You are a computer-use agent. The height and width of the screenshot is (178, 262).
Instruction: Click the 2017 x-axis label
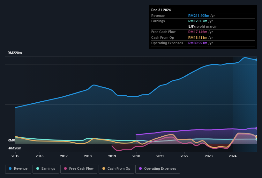(x=64, y=156)
